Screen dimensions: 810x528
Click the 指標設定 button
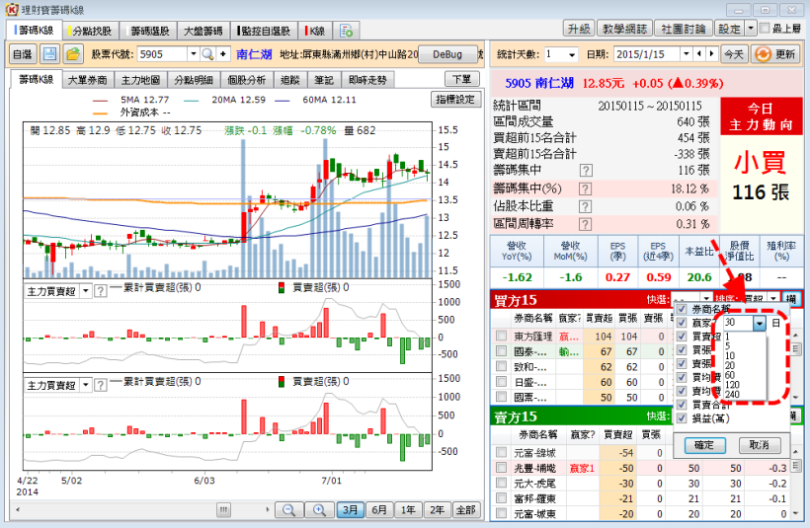click(454, 100)
